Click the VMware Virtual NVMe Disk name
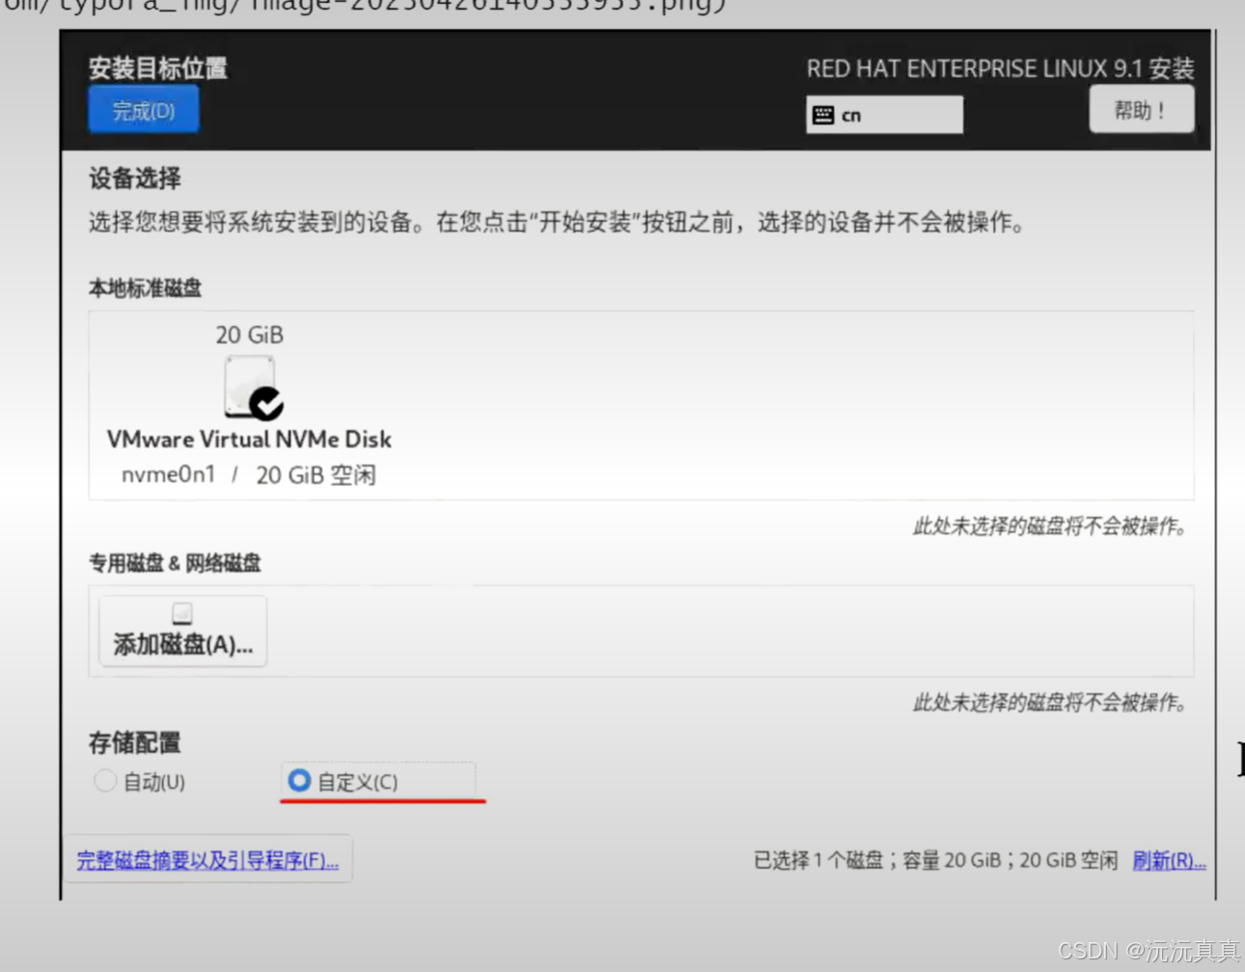This screenshot has height=972, width=1245. (249, 439)
